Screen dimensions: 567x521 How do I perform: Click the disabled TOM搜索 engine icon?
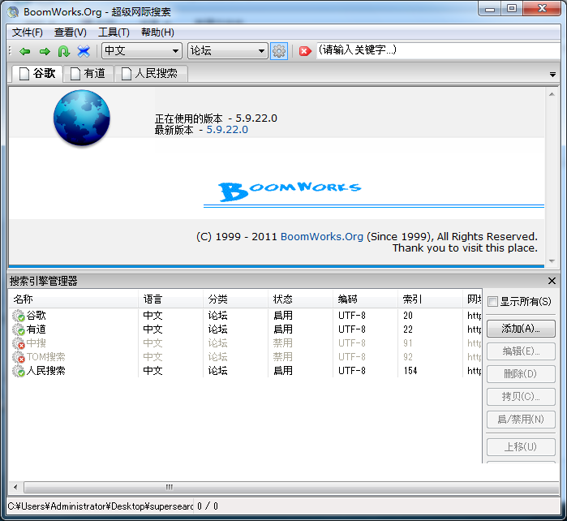tap(18, 357)
